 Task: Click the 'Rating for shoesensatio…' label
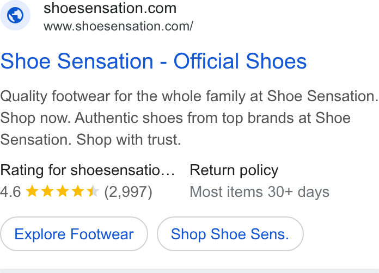pos(87,170)
